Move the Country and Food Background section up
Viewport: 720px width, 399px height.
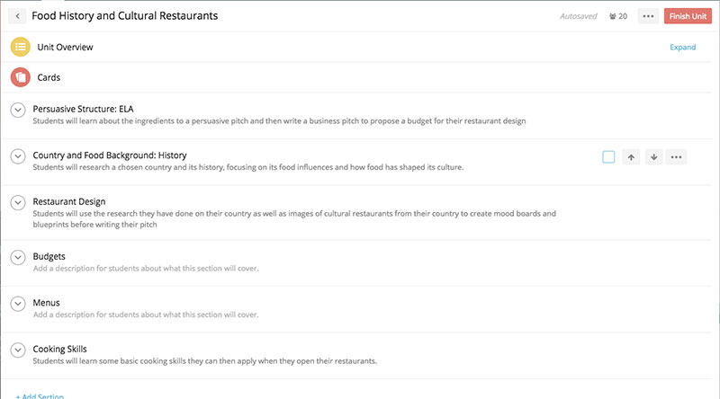631,157
